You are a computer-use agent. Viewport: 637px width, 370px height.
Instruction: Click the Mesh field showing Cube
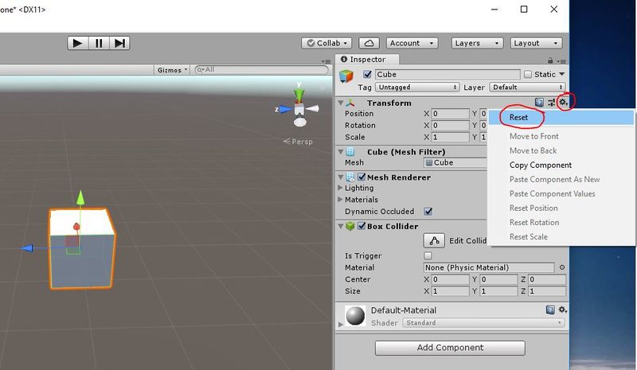[x=455, y=163]
